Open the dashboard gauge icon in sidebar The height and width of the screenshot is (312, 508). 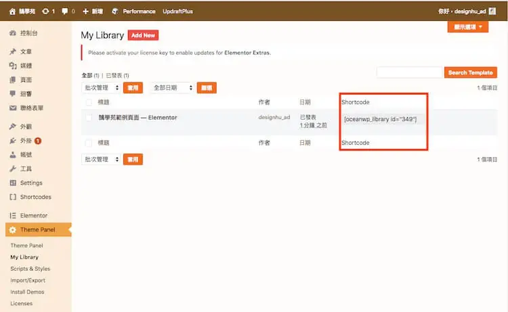[13, 33]
